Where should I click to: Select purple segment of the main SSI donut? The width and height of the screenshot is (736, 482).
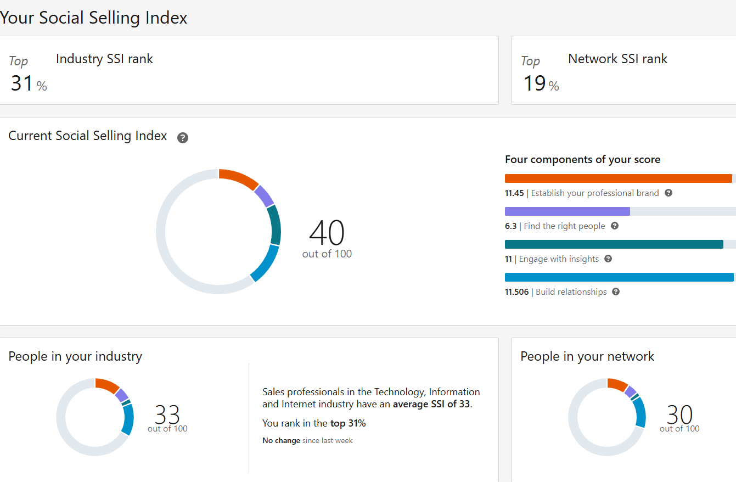(265, 196)
